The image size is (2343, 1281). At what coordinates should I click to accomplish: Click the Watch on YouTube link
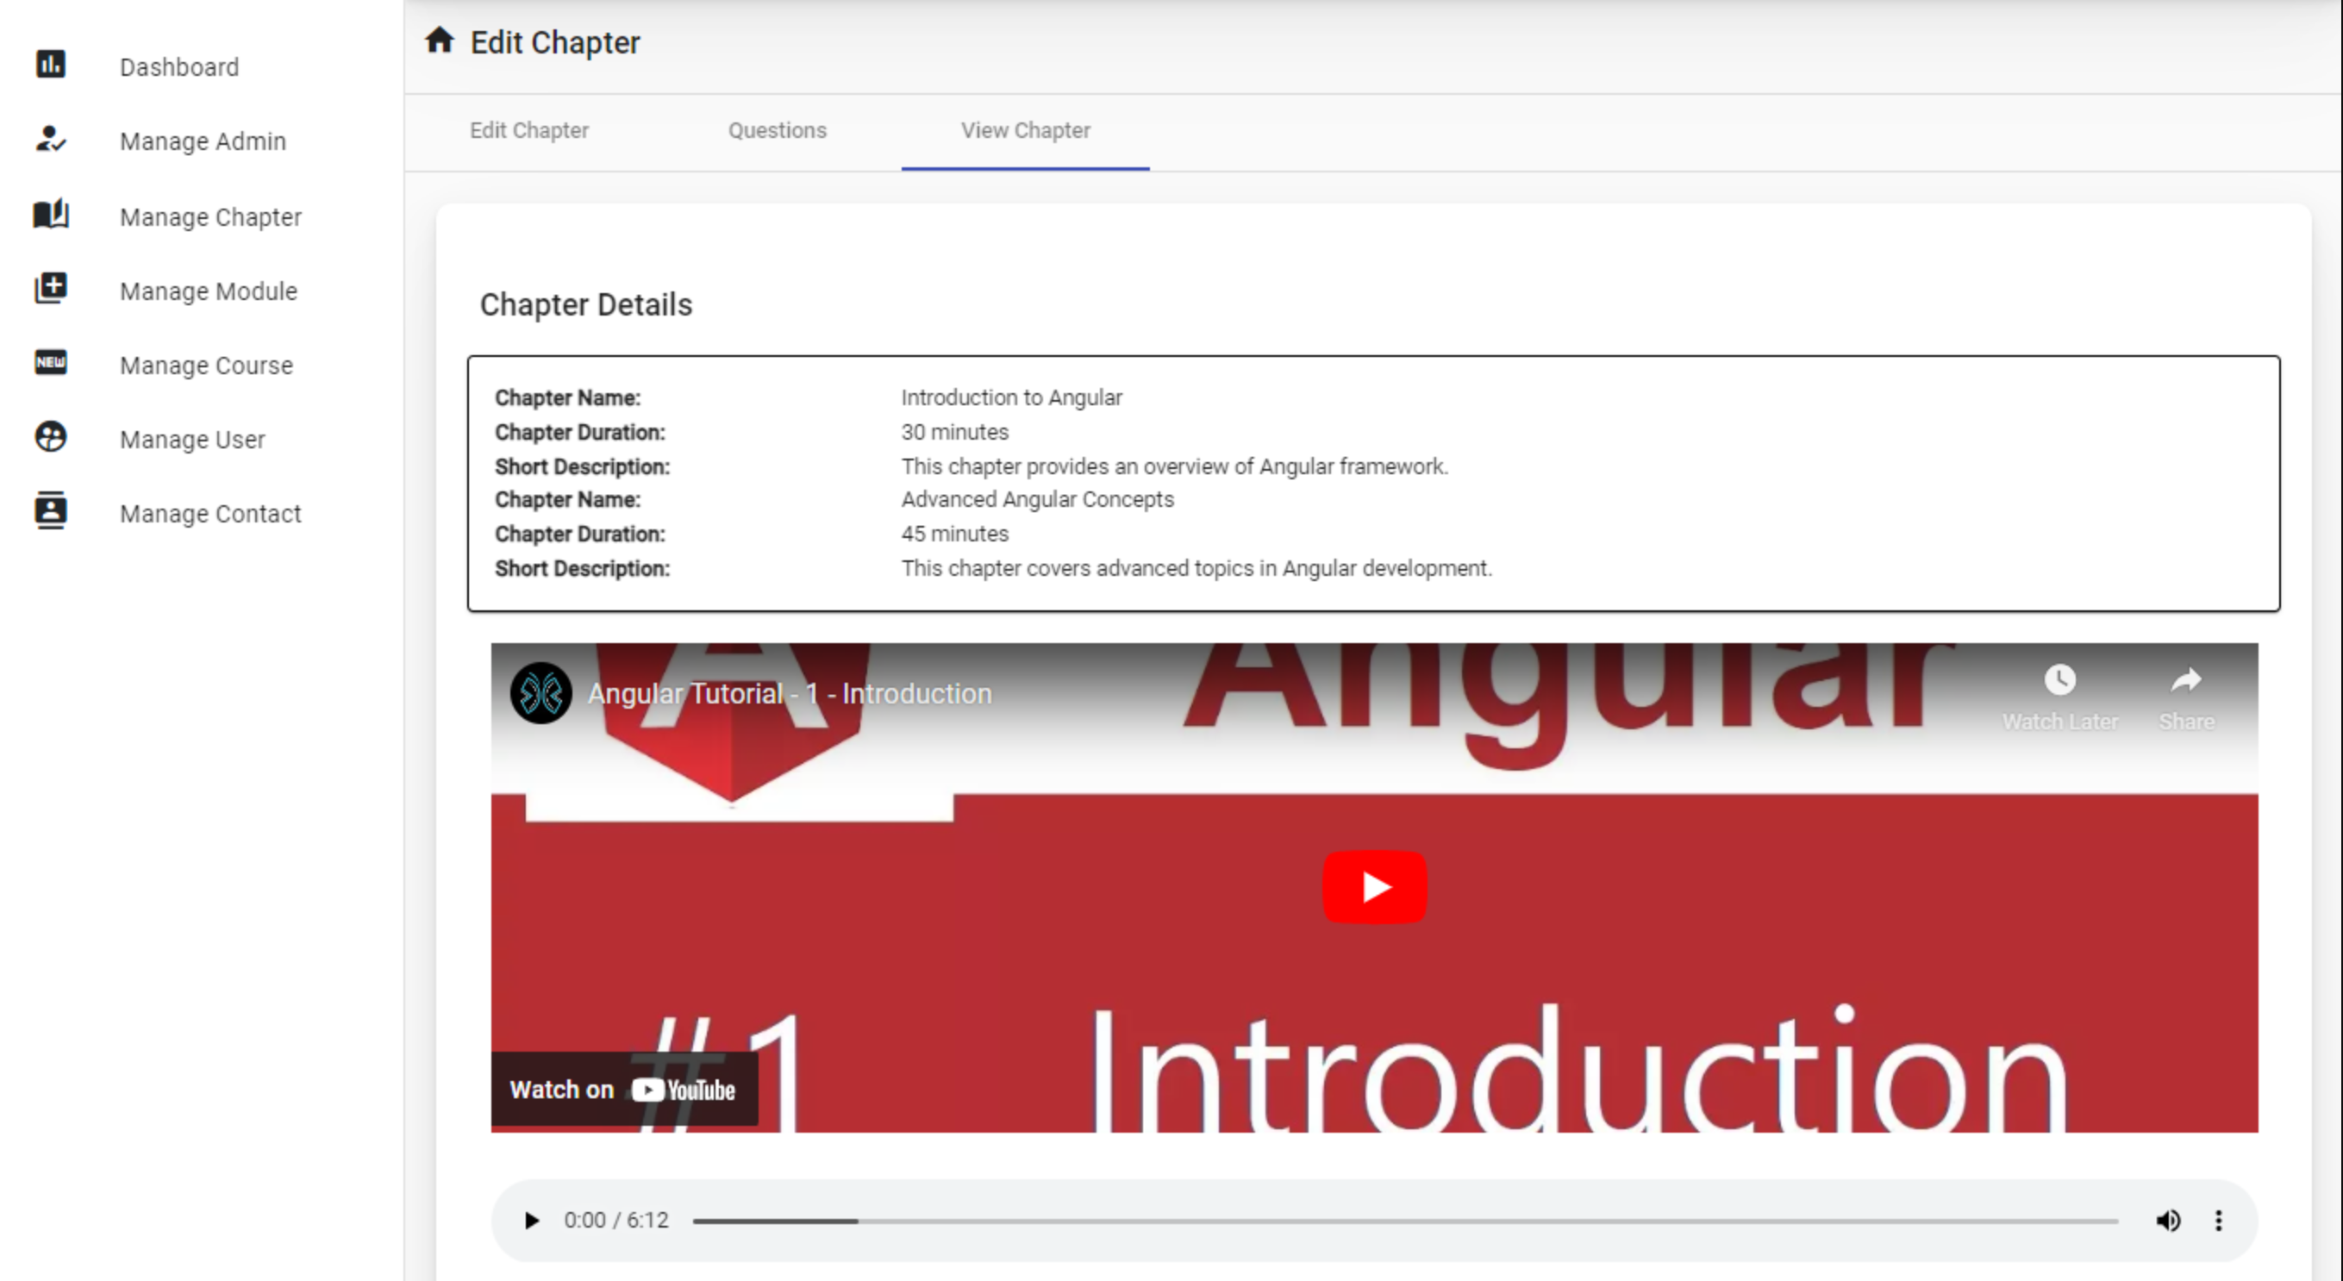tap(623, 1089)
